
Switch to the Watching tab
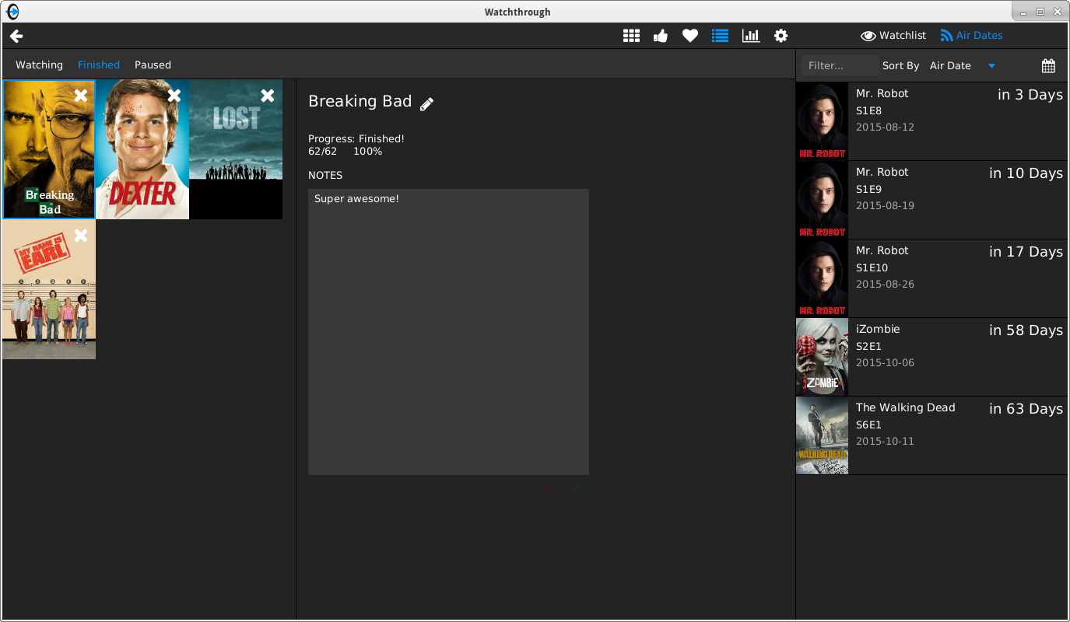39,65
